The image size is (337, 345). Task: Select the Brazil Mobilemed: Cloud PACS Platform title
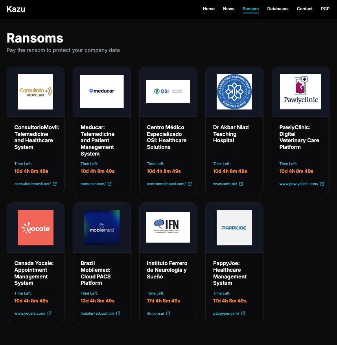point(96,273)
